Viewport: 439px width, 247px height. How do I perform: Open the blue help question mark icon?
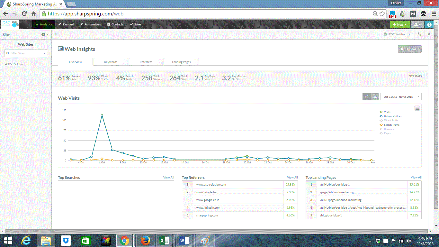(x=429, y=24)
